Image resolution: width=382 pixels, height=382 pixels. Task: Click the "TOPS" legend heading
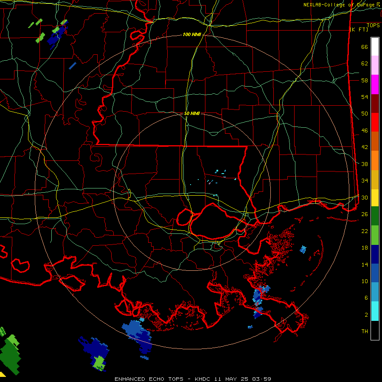tap(373, 25)
